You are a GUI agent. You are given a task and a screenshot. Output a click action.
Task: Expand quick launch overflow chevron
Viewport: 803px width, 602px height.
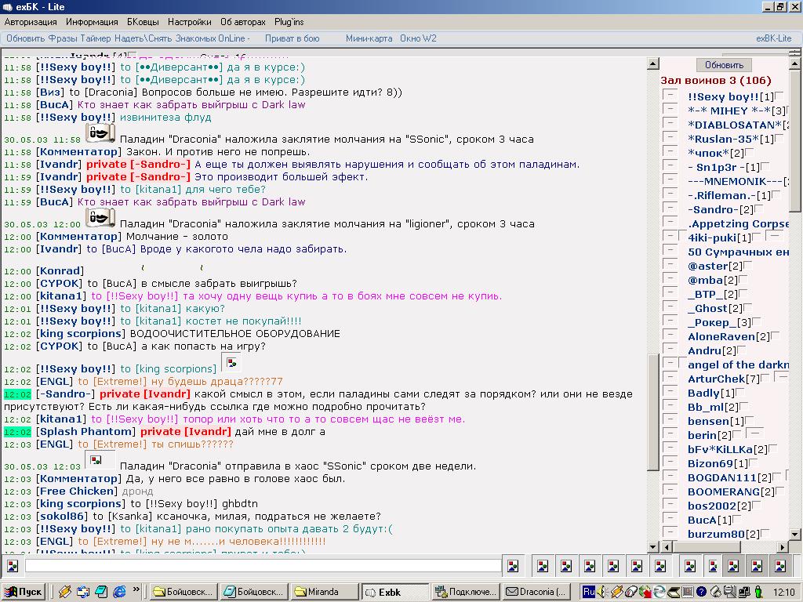136,589
